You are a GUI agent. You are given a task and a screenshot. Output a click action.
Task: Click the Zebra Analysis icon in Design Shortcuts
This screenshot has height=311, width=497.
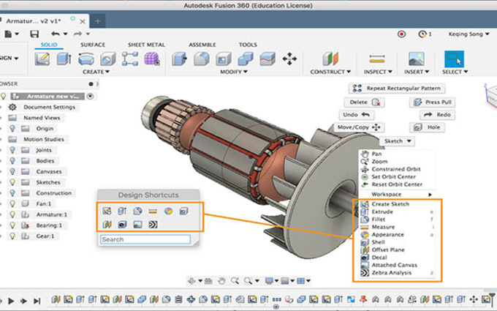click(x=153, y=225)
